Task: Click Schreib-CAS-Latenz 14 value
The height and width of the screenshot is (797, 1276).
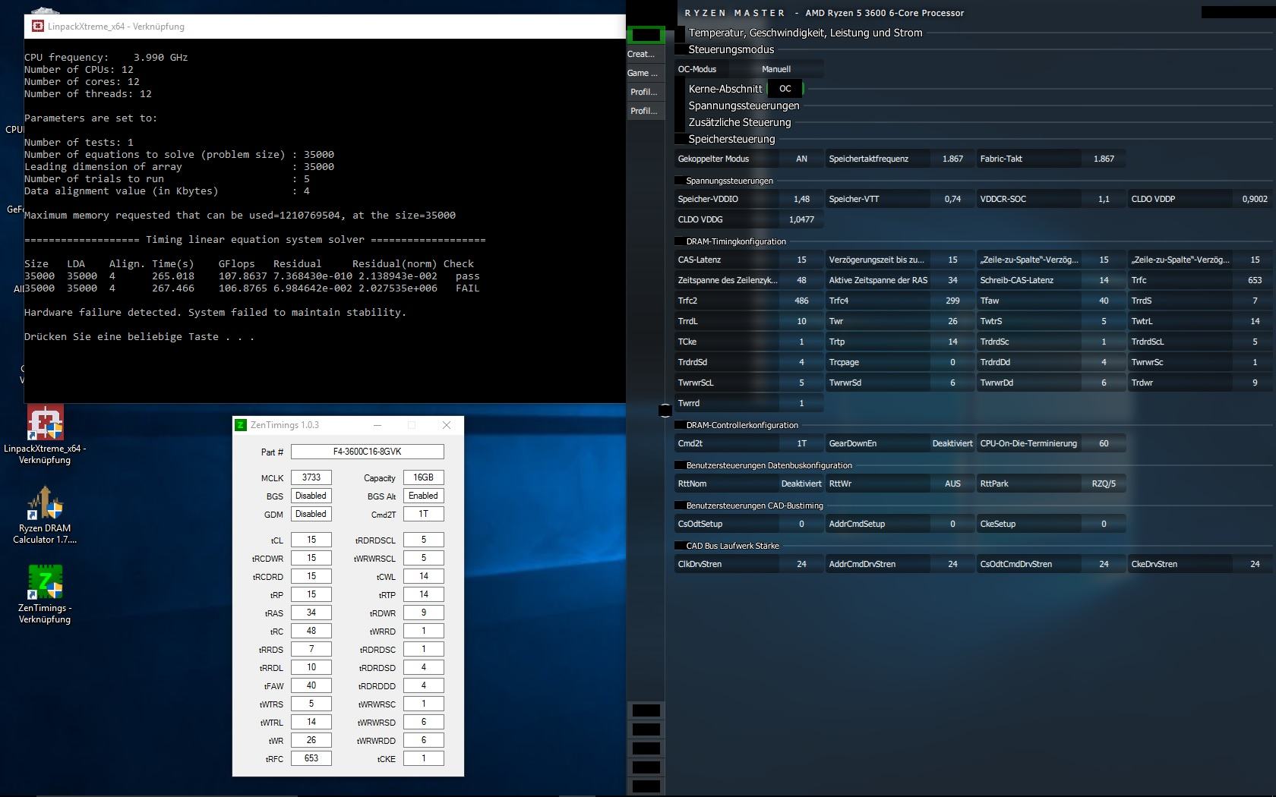Action: (1104, 280)
